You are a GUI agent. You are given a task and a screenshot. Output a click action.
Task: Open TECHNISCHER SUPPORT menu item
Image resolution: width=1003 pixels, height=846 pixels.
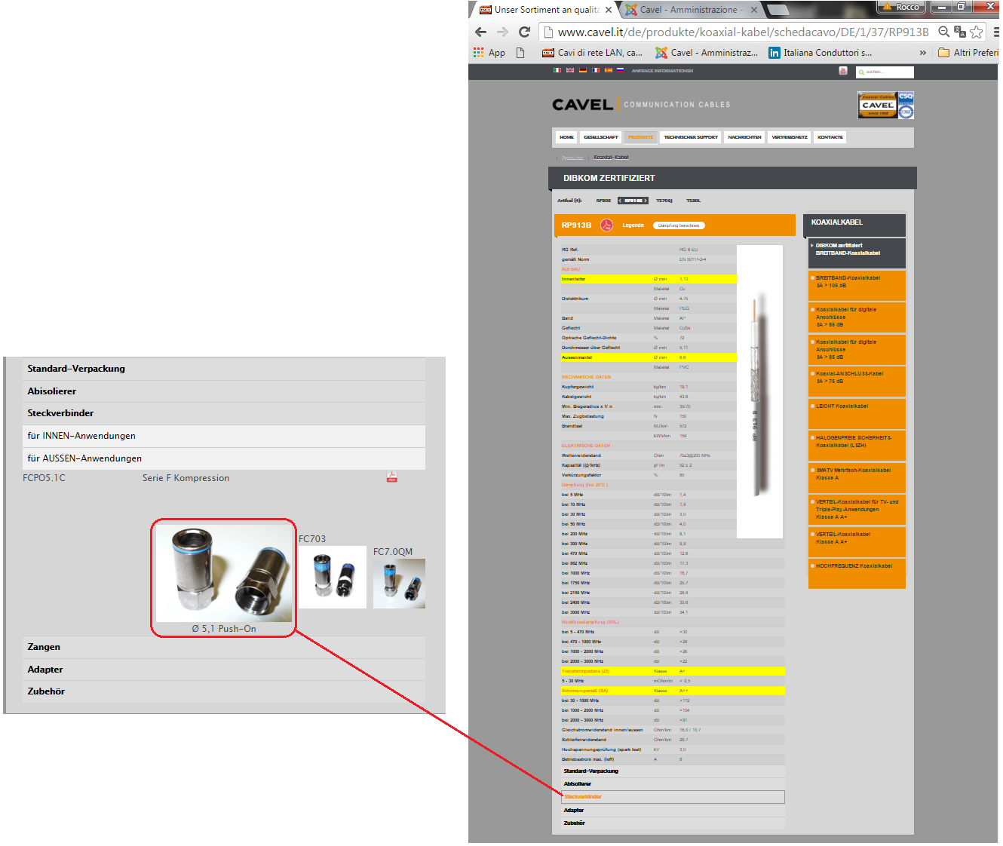tap(691, 137)
